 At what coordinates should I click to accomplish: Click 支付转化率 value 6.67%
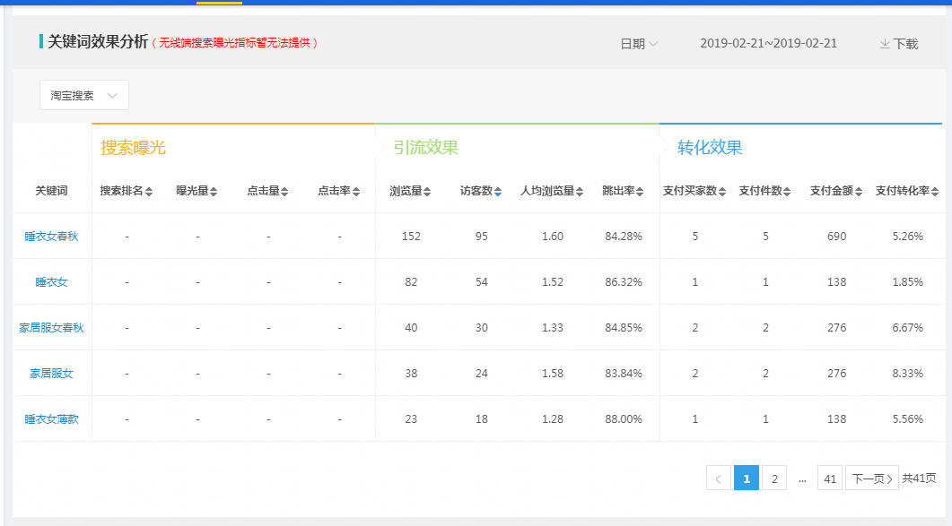point(908,328)
